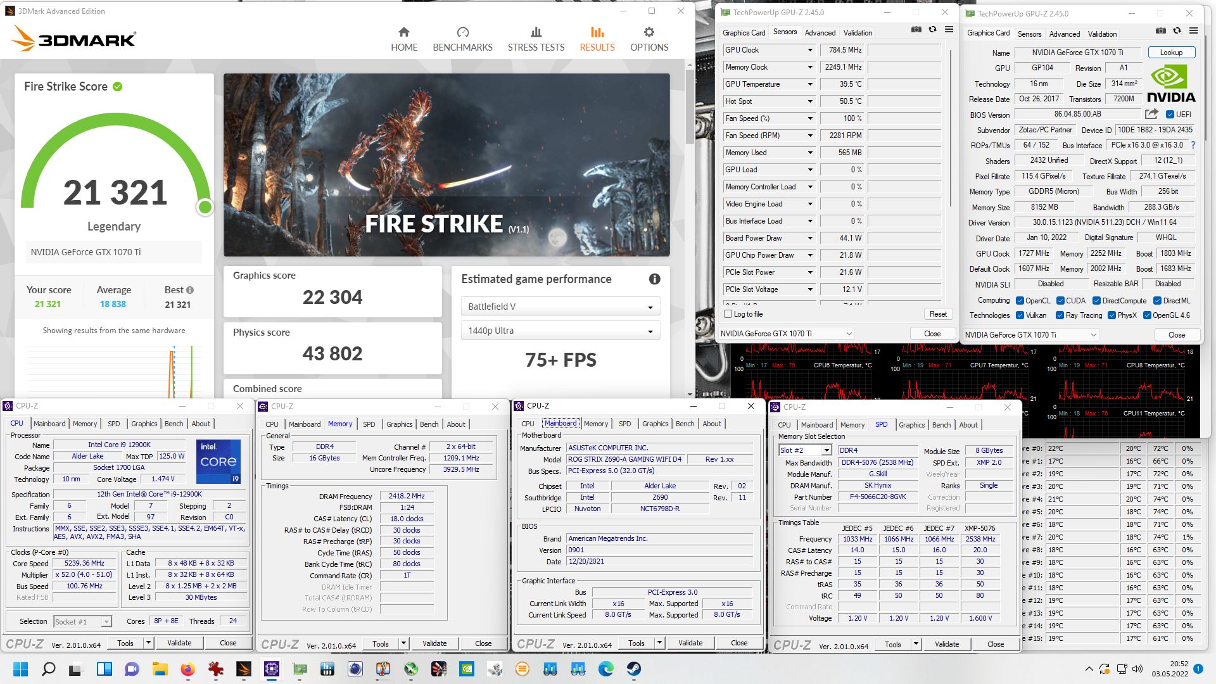1216x684 pixels.
Task: Click the 3DMark icon in the taskbar
Action: coord(244,669)
